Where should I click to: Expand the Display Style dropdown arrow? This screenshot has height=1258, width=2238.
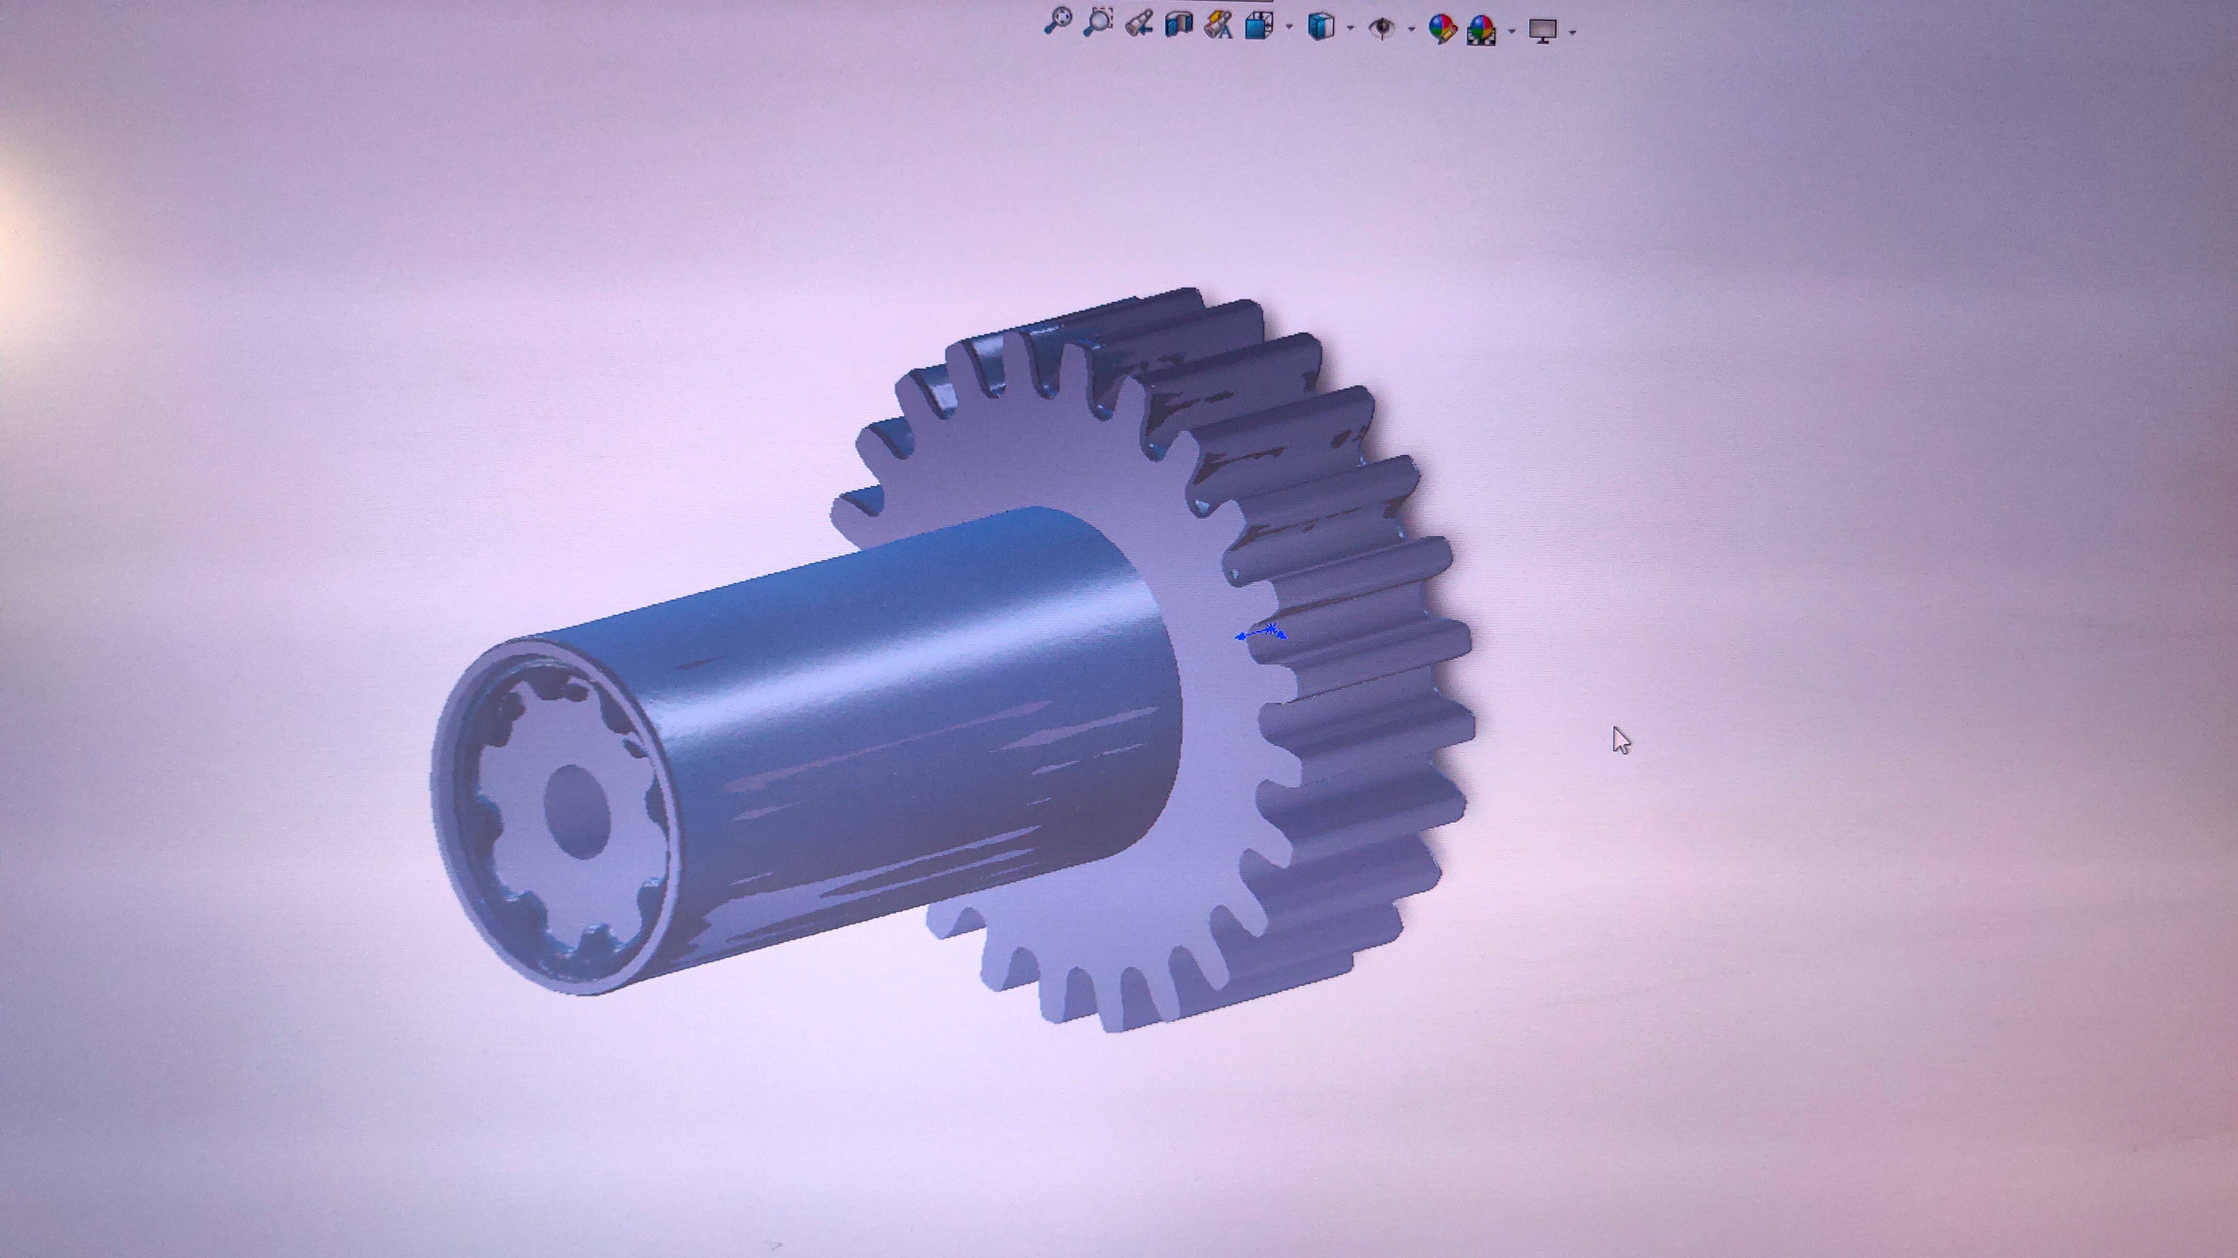(x=1350, y=29)
